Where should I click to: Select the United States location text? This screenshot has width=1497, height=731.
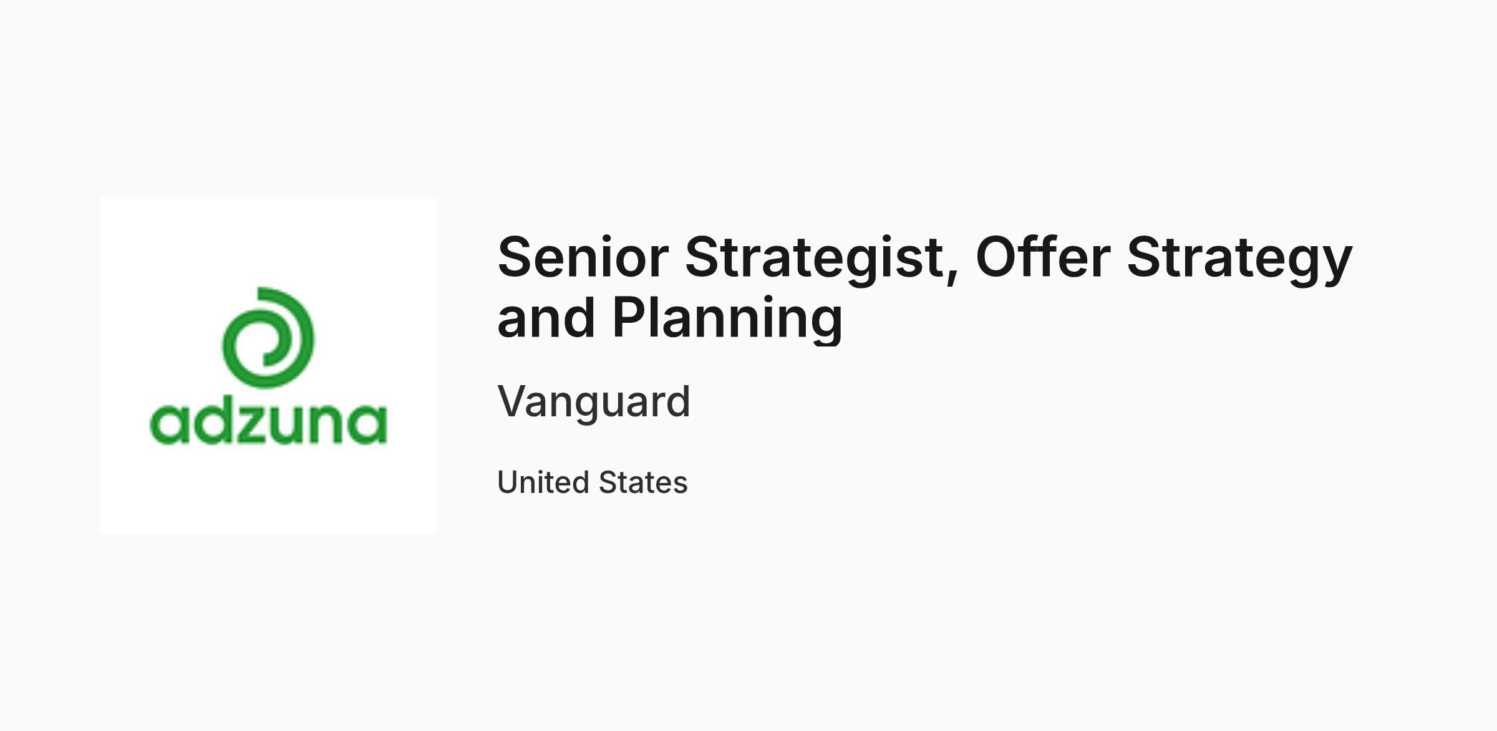592,482
